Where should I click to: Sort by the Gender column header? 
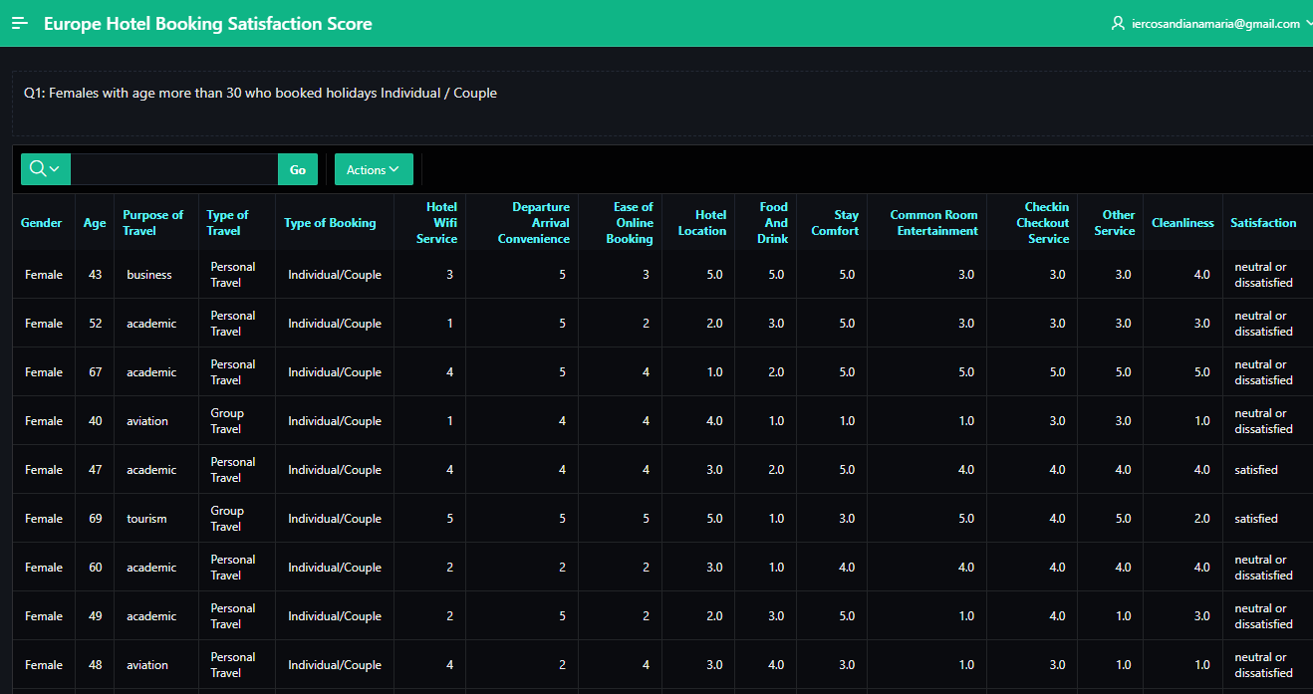(x=42, y=223)
